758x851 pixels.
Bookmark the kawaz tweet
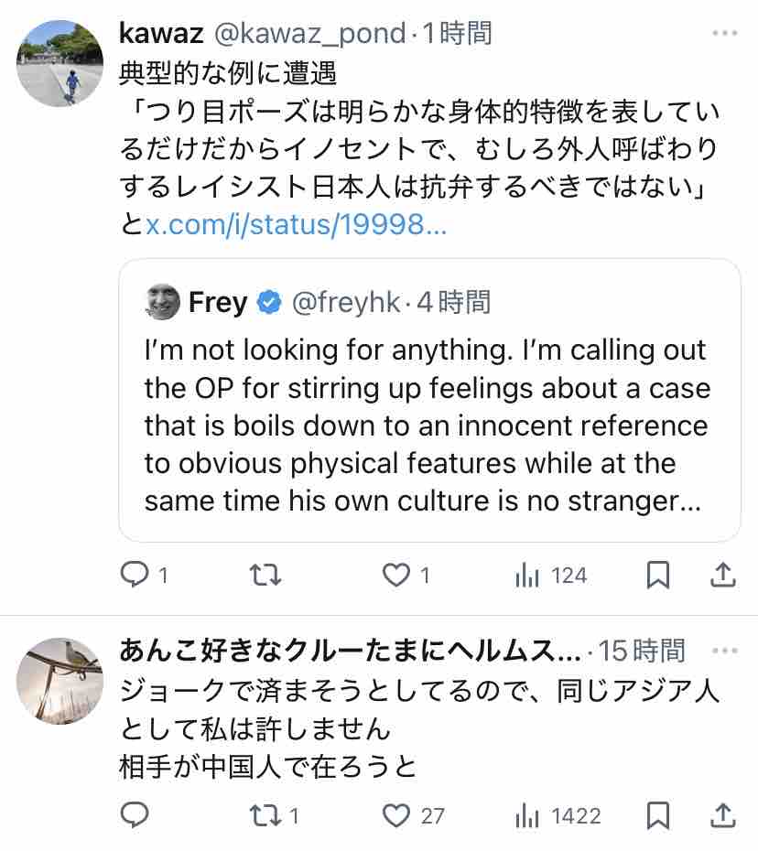click(x=658, y=576)
